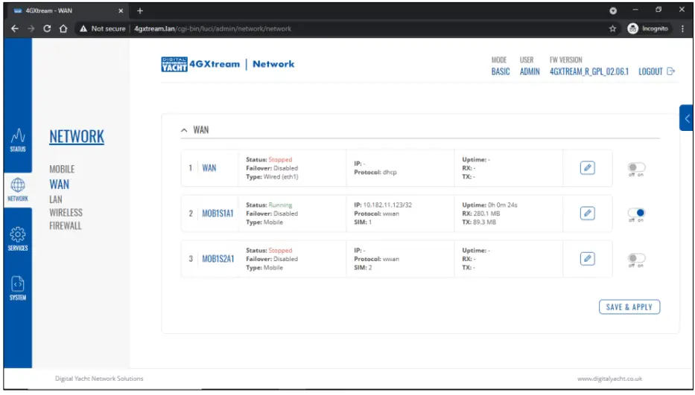Open the Wireless submenu item
The height and width of the screenshot is (395, 695).
66,213
